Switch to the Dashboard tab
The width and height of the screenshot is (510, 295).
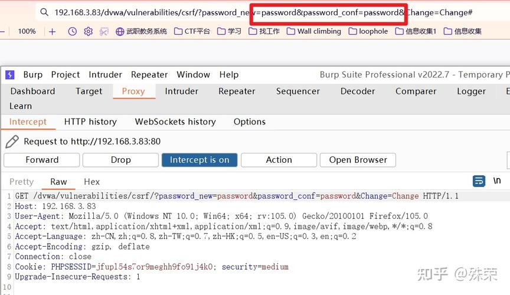32,91
